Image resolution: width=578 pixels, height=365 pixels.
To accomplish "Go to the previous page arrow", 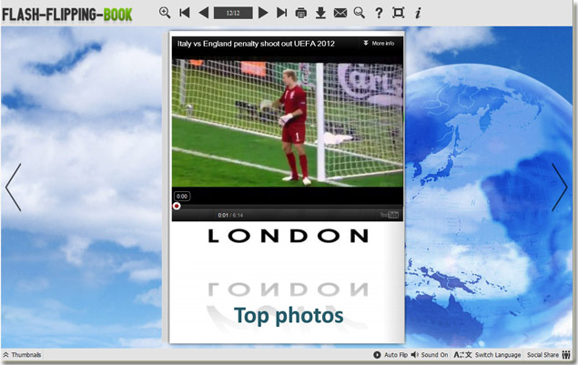I will click(x=204, y=13).
